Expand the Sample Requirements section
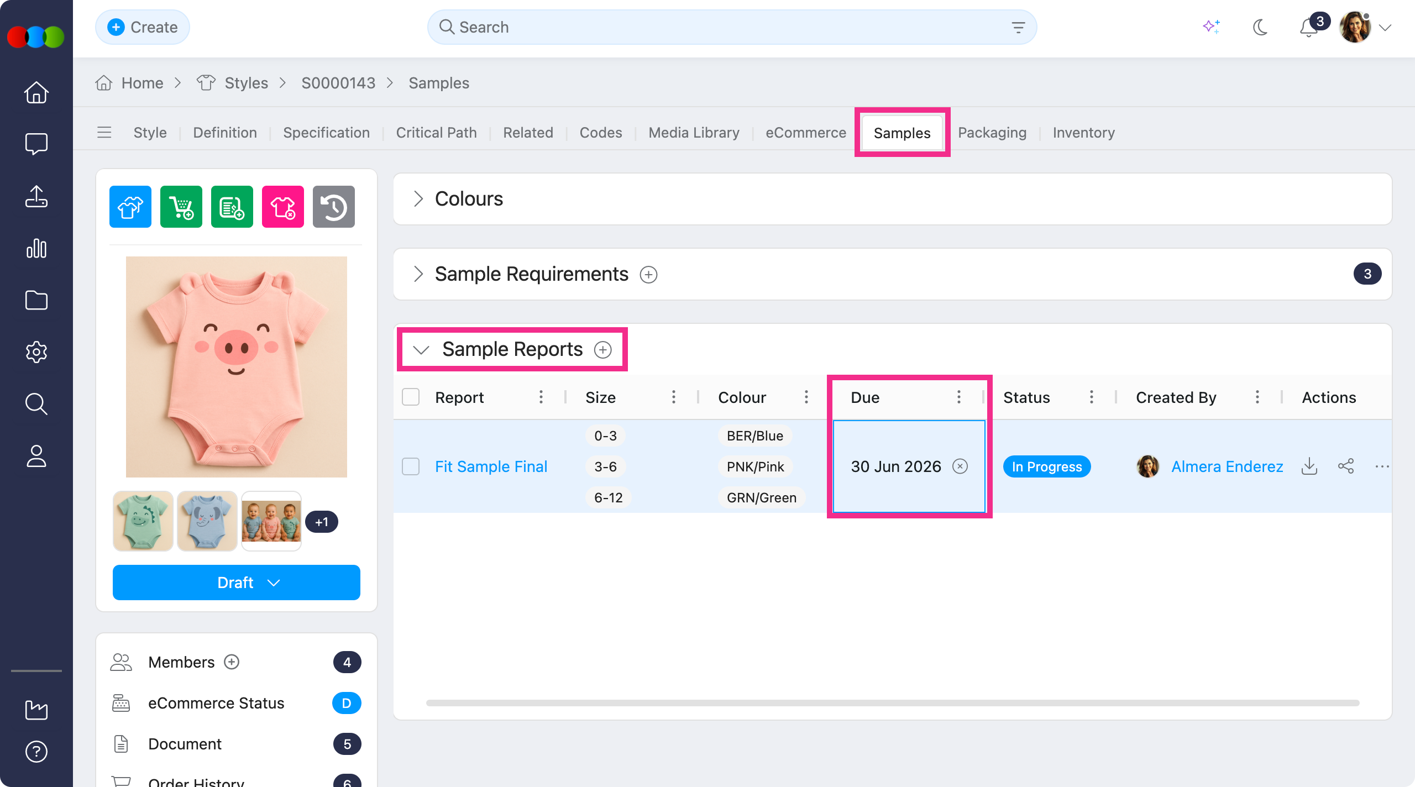The height and width of the screenshot is (787, 1415). coord(418,274)
